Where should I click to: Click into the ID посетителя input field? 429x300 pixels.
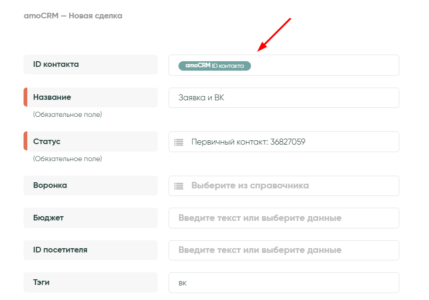click(x=283, y=250)
